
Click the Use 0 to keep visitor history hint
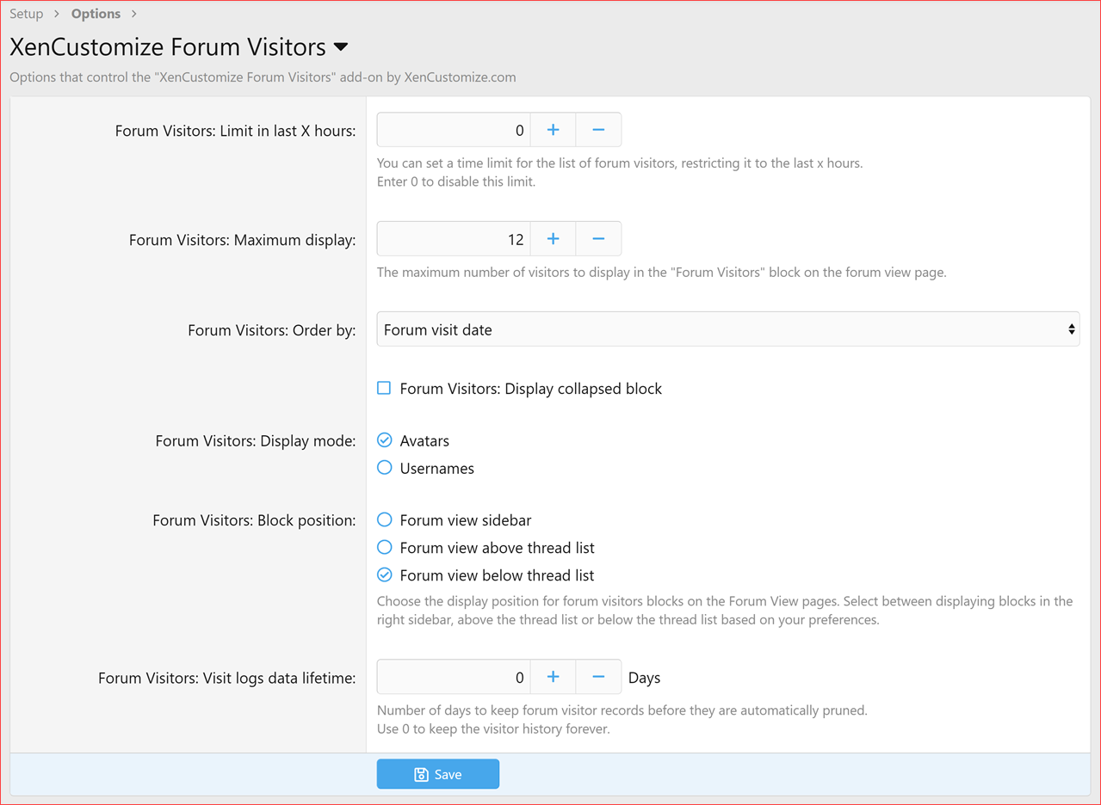[x=493, y=729]
